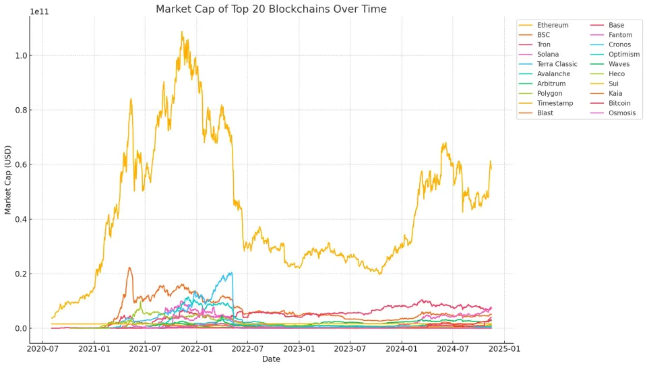647x368 pixels.
Task: Click the Ethereum legend entry
Action: click(x=543, y=25)
